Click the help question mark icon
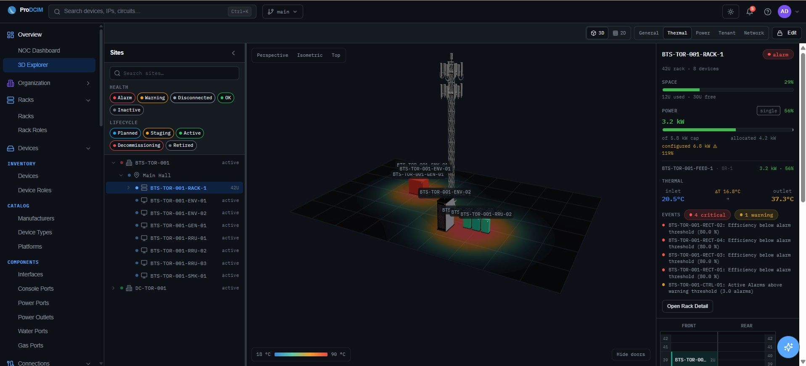The height and width of the screenshot is (366, 806). tap(768, 12)
